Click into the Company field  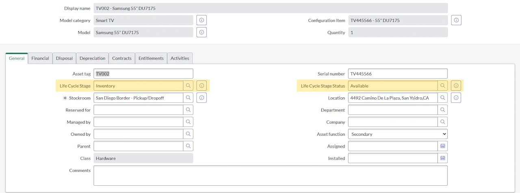pyautogui.click(x=393, y=122)
